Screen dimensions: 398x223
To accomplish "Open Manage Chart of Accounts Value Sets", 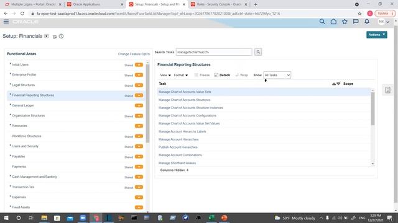I will (185, 92).
